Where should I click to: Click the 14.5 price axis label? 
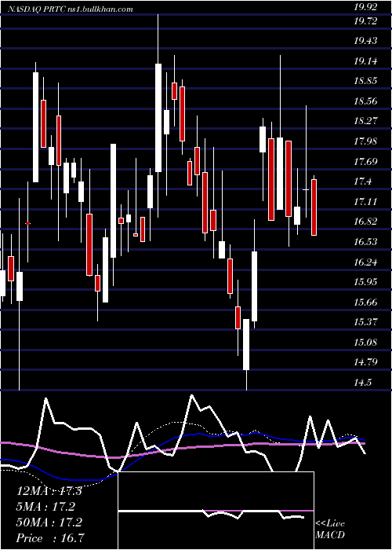point(363,383)
